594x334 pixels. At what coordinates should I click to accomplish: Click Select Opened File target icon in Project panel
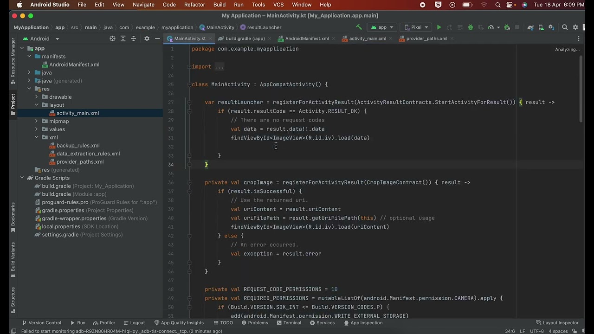click(x=112, y=39)
